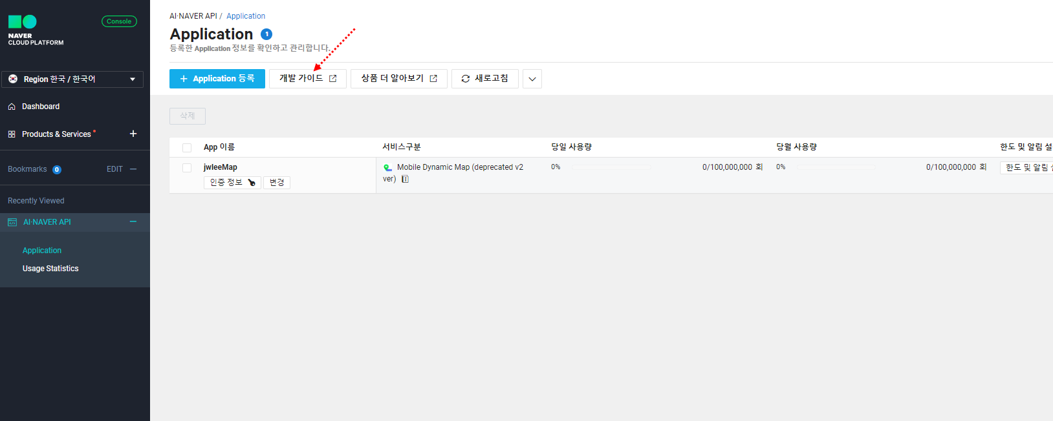The image size is (1053, 421).
Task: Check the jwleeMap row checkbox
Action: [187, 168]
